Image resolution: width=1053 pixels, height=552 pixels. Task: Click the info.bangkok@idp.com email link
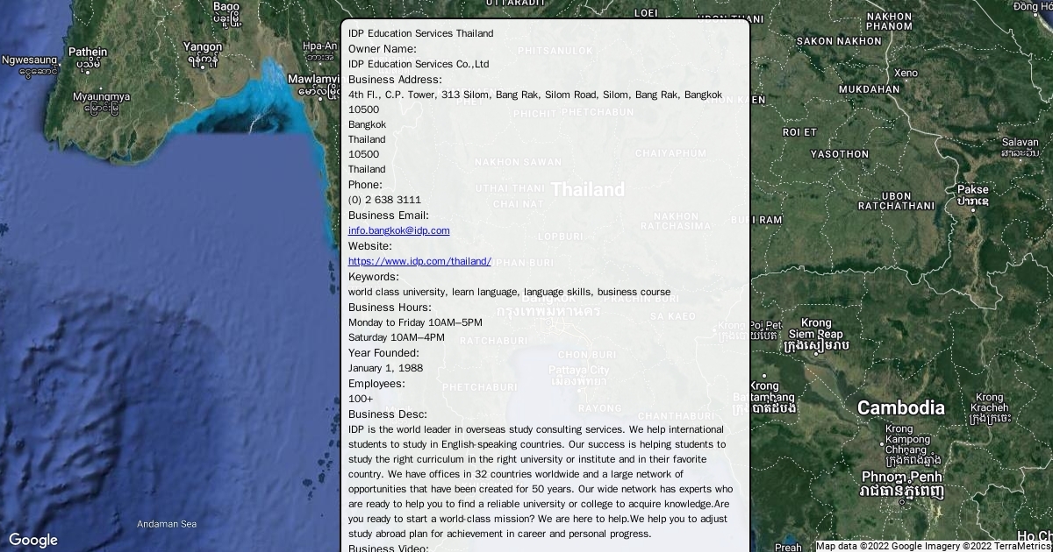pos(398,230)
